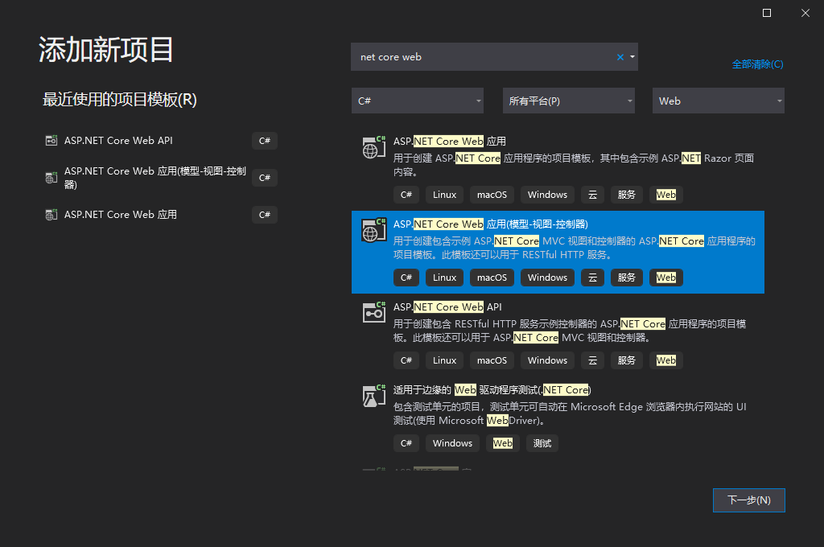Click the 下一步(N) button
Viewport: 824px width, 547px height.
[x=748, y=500]
